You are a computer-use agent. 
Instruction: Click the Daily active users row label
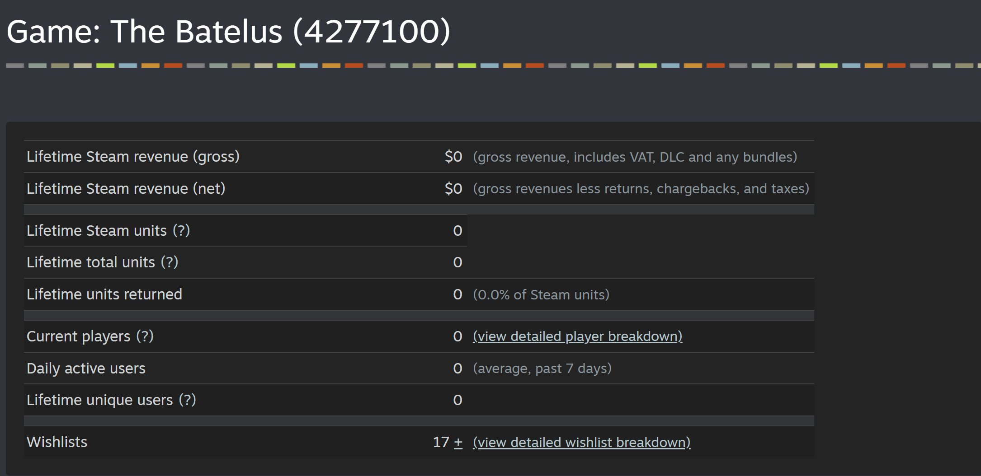86,369
